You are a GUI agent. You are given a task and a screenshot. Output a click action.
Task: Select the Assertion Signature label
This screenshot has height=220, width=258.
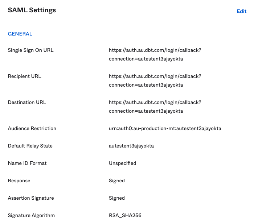pyautogui.click(x=31, y=198)
